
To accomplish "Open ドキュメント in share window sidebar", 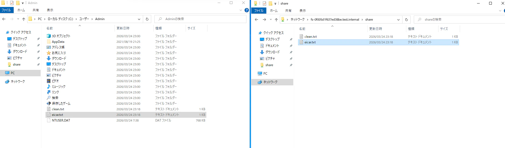I will click(x=272, y=45).
